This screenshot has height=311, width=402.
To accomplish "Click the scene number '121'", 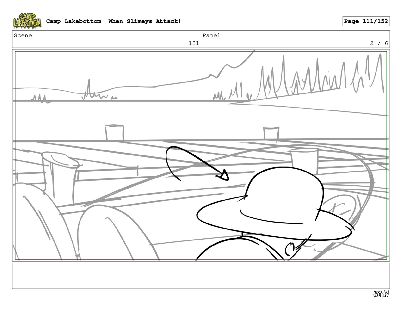I will coord(194,43).
